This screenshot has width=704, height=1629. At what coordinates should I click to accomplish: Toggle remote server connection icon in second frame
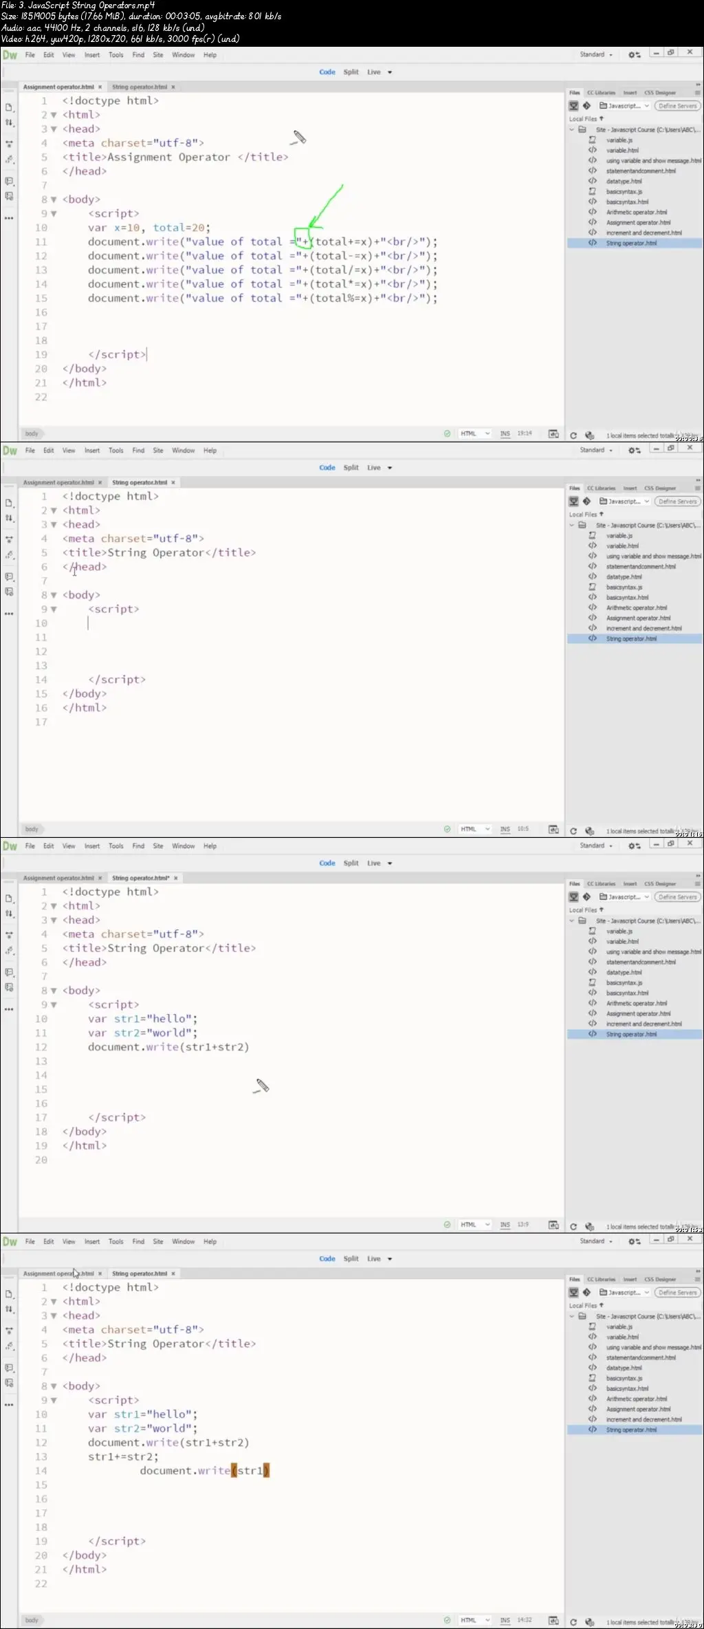574,501
